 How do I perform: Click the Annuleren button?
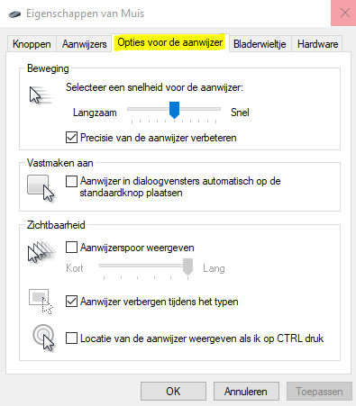point(246,392)
